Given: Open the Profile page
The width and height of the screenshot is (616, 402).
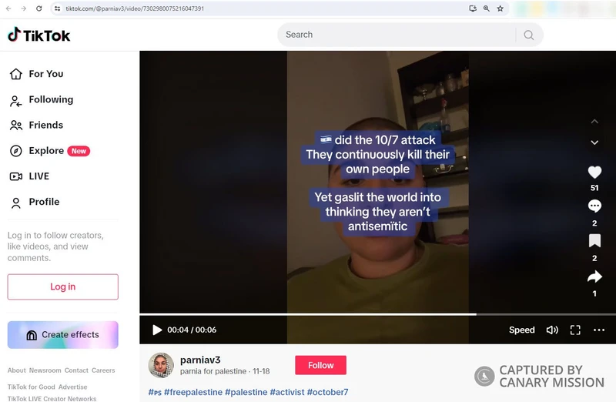Looking at the screenshot, I should 35,202.
